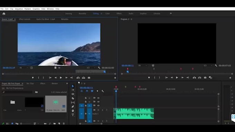Open Comparison View in Program monitor

pos(210,78)
